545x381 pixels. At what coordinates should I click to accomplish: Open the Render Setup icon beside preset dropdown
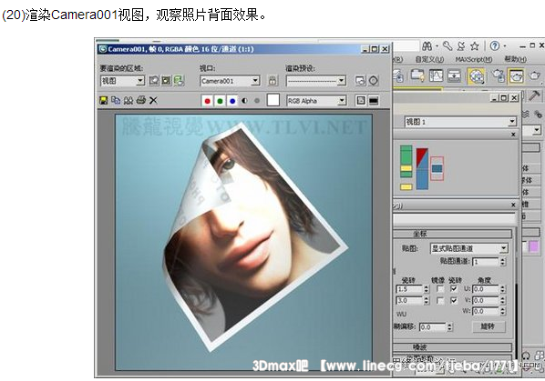[x=360, y=81]
